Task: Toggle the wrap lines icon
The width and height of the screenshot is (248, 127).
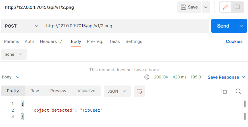Action: pos(139,91)
